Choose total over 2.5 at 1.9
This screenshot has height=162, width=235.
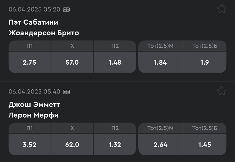pyautogui.click(x=205, y=62)
